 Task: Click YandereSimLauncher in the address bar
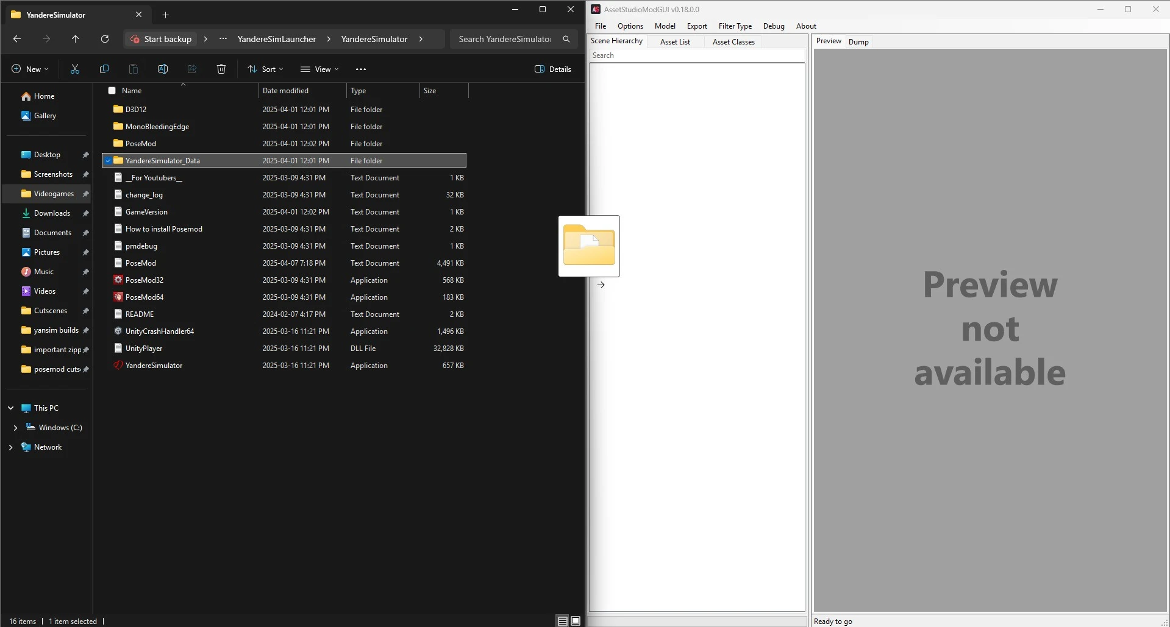tap(277, 39)
